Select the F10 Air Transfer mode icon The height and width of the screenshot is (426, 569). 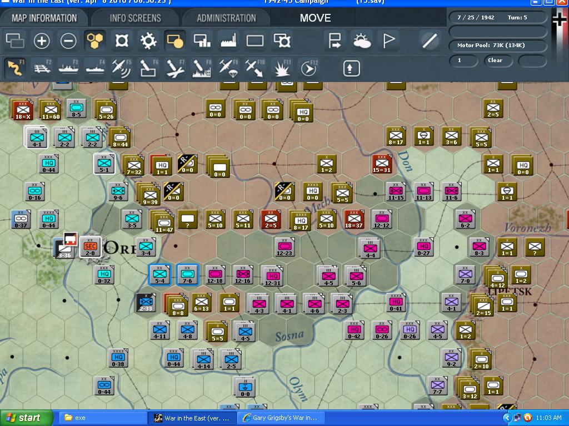click(x=255, y=68)
